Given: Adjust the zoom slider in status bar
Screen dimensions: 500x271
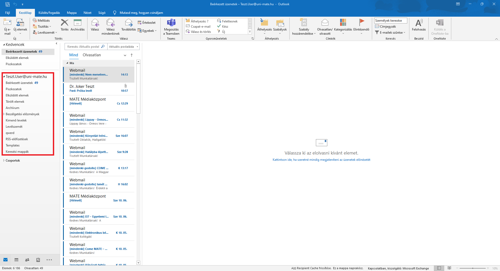Looking at the screenshot, I should pos(472,268).
